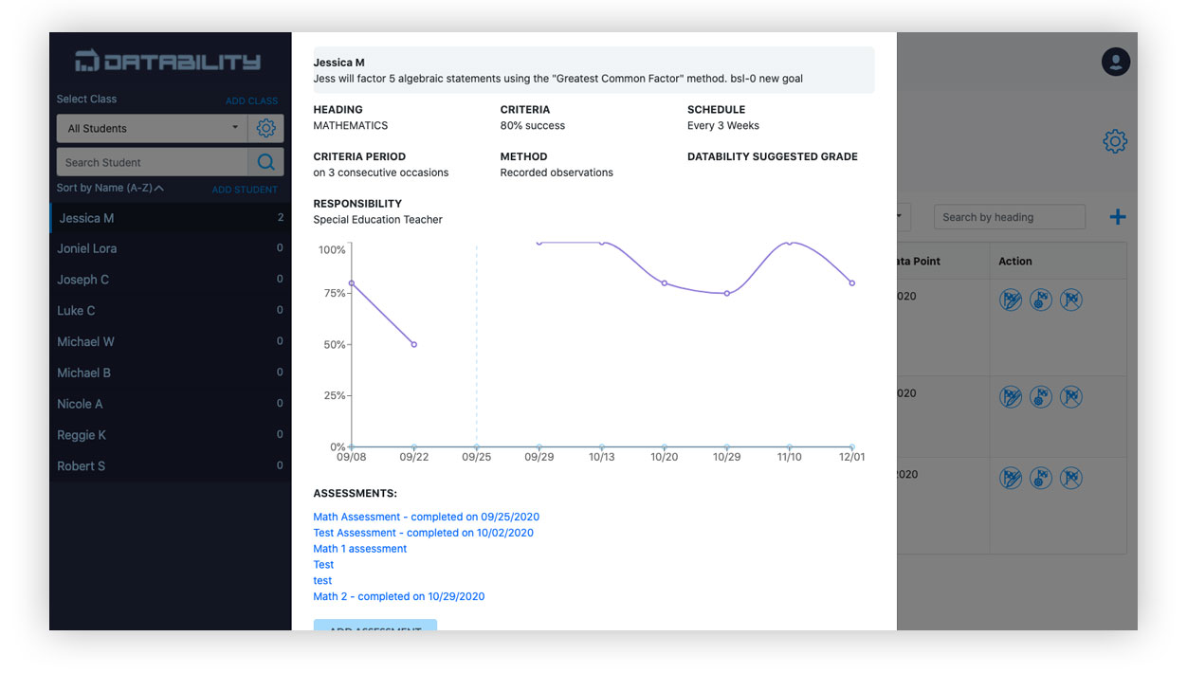The width and height of the screenshot is (1187, 673).
Task: Click the second row's flag-with-gear settings icon
Action: [x=1041, y=397]
